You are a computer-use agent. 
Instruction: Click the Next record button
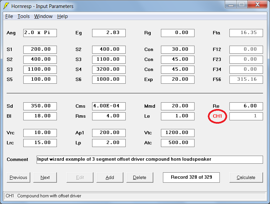pyautogui.click(x=45, y=177)
